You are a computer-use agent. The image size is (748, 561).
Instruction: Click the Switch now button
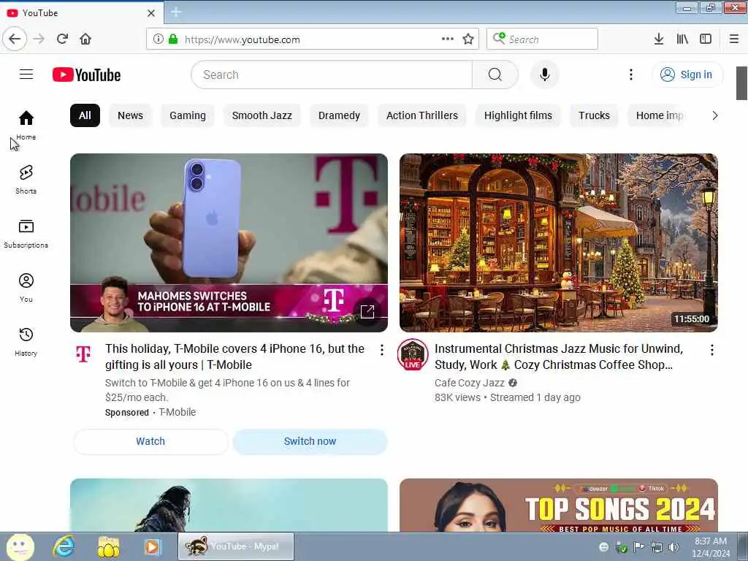pyautogui.click(x=310, y=441)
